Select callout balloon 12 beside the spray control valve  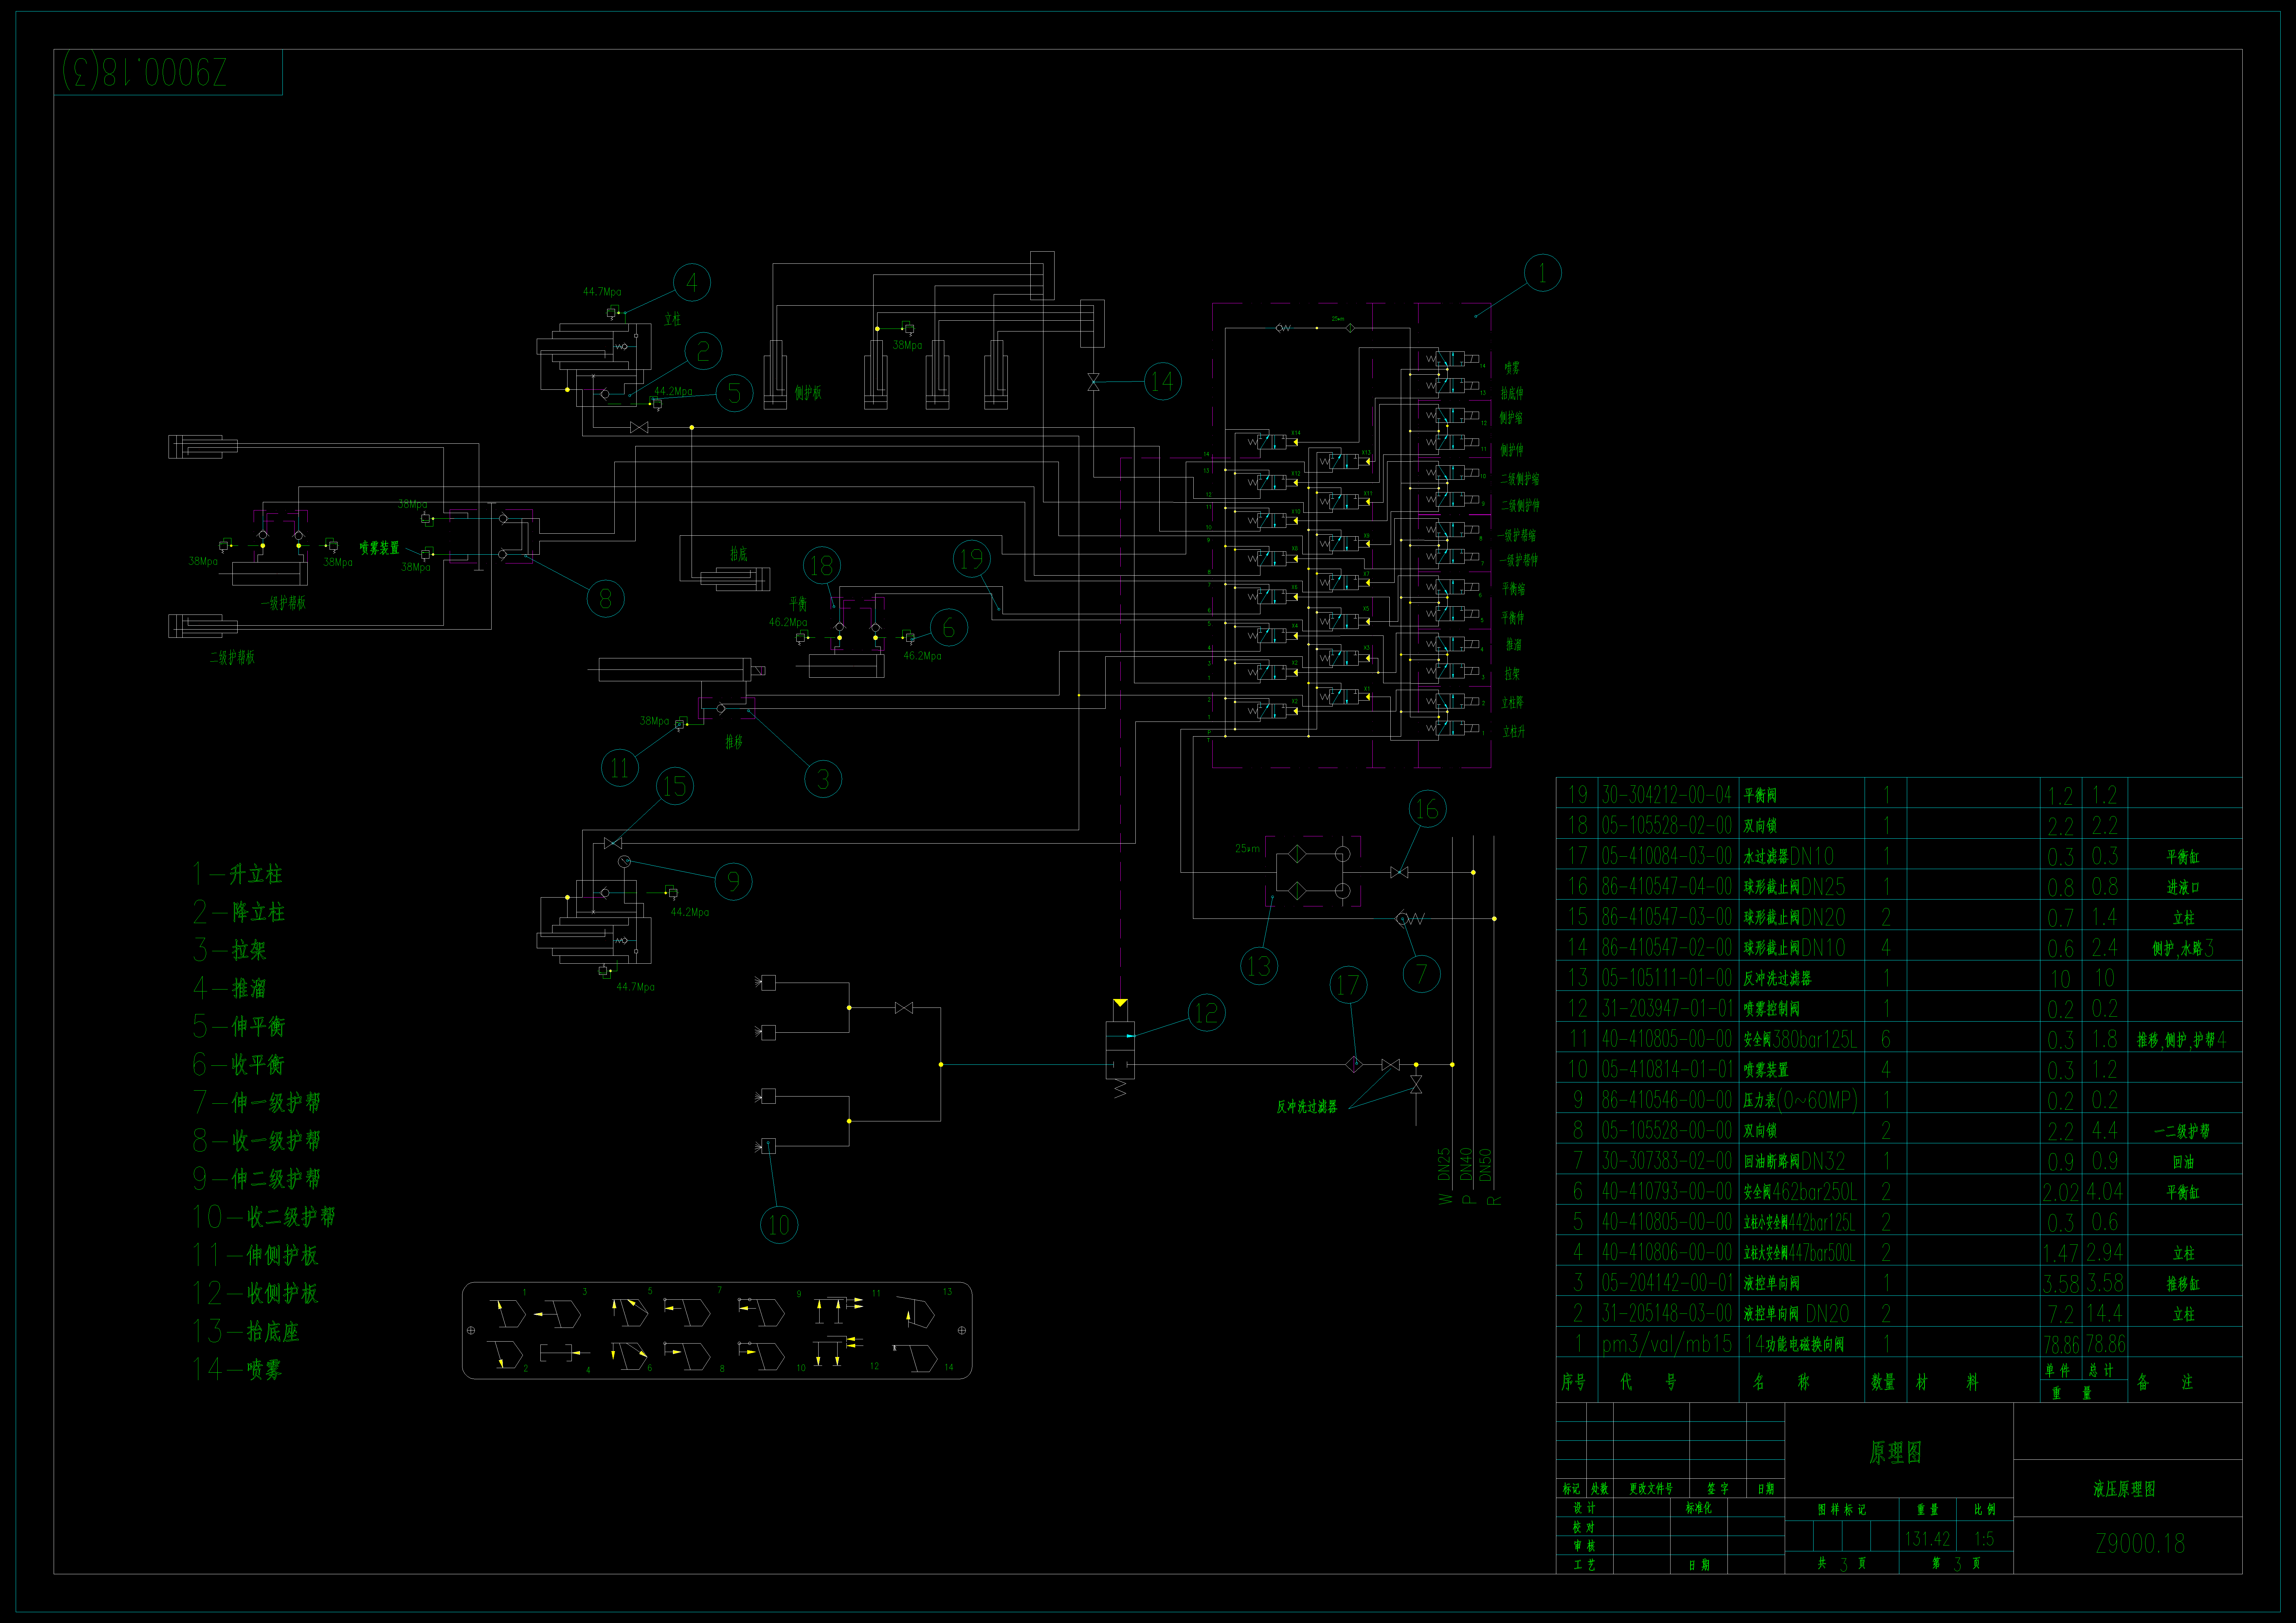[x=1207, y=1013]
